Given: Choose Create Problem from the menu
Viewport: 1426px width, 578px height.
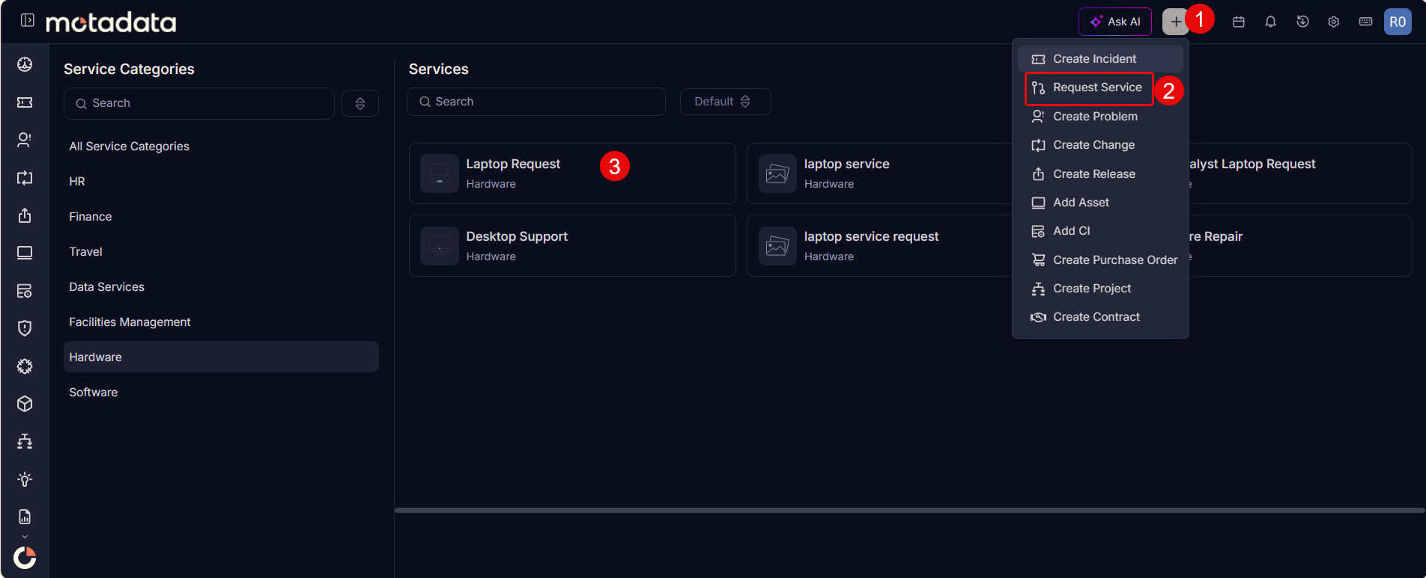Looking at the screenshot, I should coord(1100,117).
